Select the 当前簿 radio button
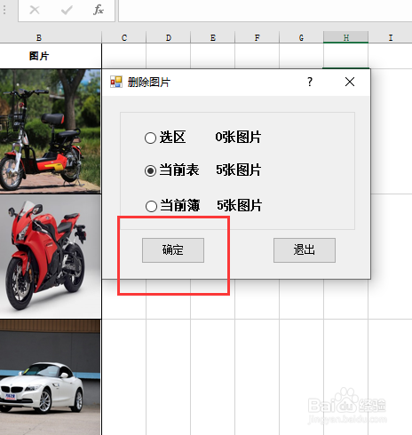The width and height of the screenshot is (412, 435). click(151, 206)
